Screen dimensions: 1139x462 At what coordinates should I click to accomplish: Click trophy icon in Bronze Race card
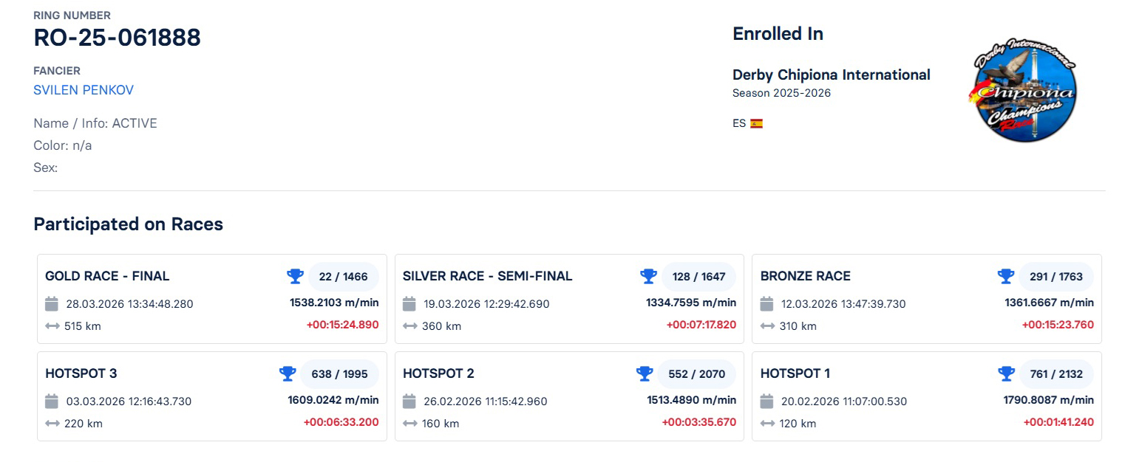coord(1006,276)
